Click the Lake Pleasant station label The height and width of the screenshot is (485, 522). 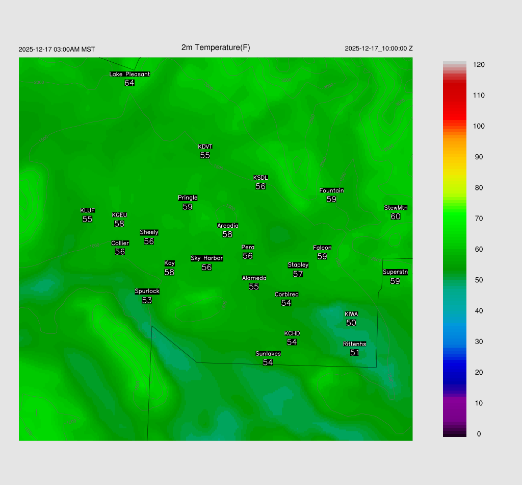click(129, 74)
